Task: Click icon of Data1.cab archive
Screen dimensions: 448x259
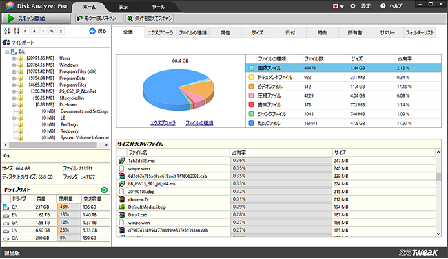Action: point(122,214)
